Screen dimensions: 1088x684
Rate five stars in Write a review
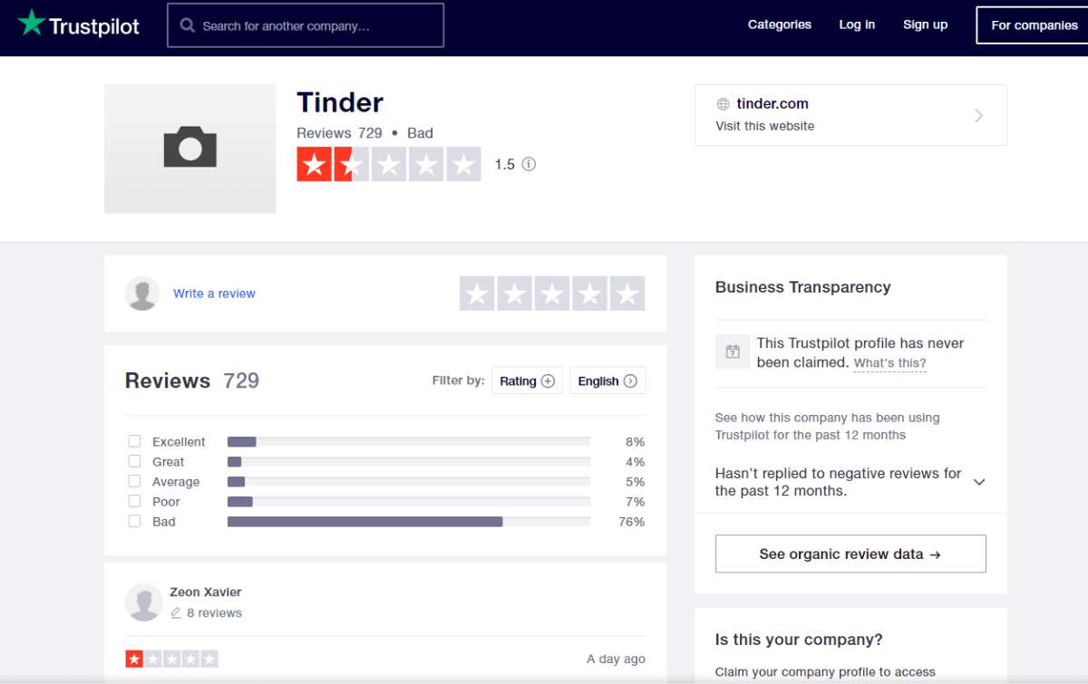click(627, 294)
